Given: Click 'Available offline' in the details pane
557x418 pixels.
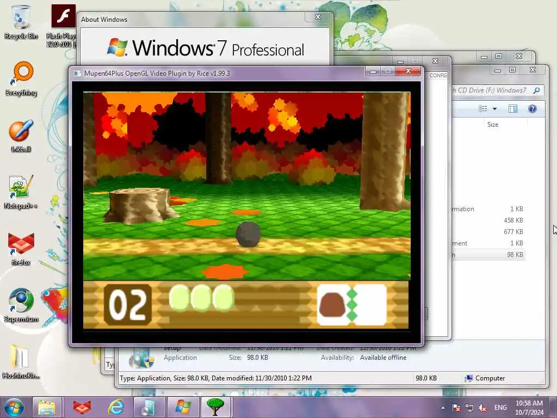Looking at the screenshot, I should (x=383, y=358).
